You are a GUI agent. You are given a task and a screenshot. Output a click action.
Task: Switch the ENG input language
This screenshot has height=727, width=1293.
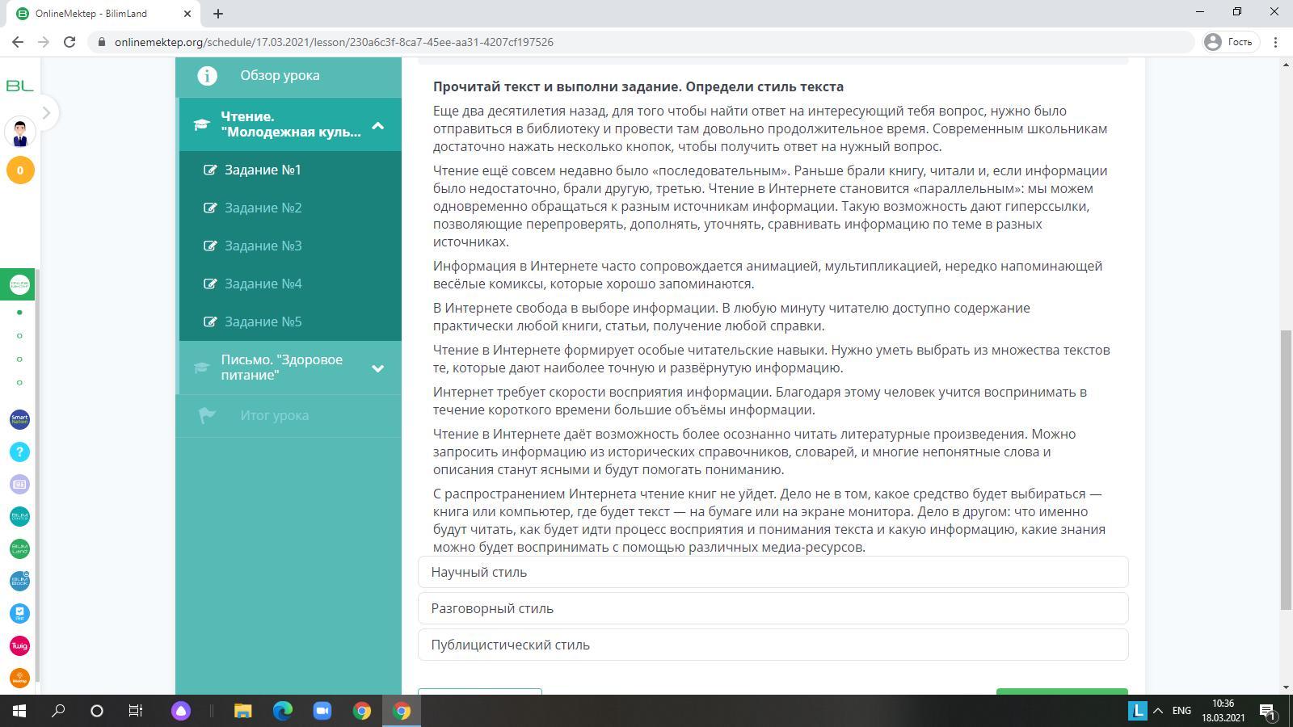pos(1181,711)
